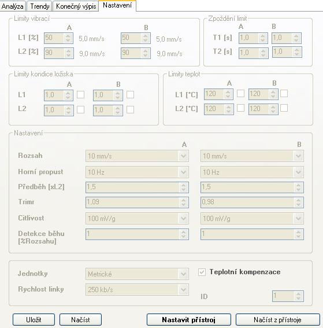Screen dimensions: 323x328
Task: Expand the Jednotky dropdown
Action: click(x=137, y=274)
